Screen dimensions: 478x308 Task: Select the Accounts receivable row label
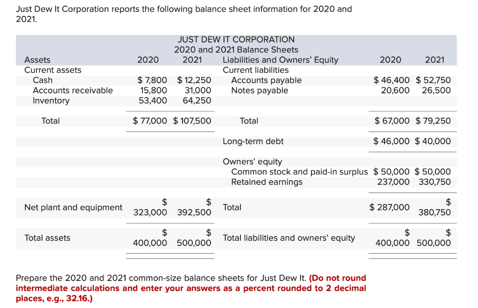coord(72,91)
